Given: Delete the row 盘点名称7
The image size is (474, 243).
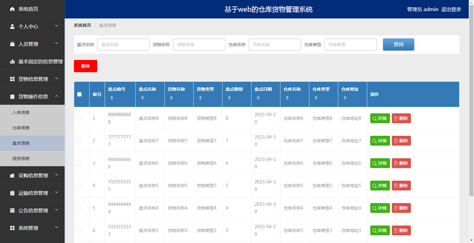Looking at the screenshot, I should coord(401,141).
